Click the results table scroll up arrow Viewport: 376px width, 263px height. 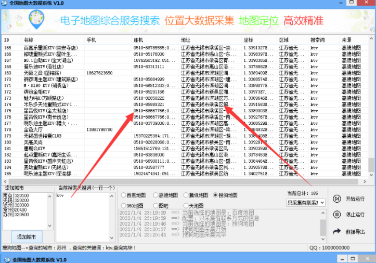[x=371, y=38]
